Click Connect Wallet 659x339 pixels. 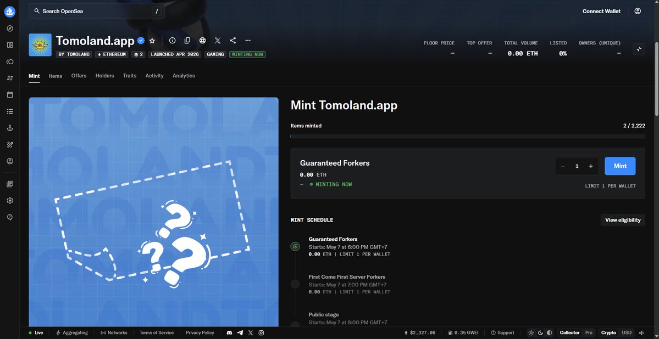point(601,12)
